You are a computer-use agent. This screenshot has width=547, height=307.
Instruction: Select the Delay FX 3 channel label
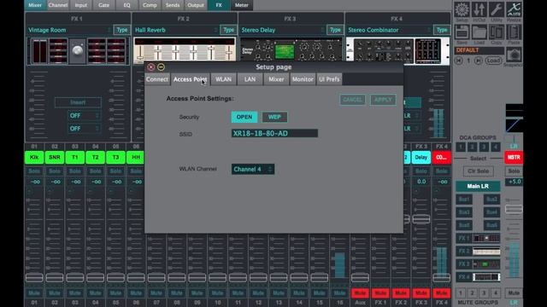(x=421, y=157)
